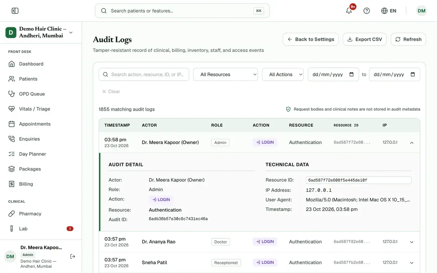Viewport: 437px width, 273px height.
Task: Click the TIMESTAMP column header
Action: click(117, 125)
